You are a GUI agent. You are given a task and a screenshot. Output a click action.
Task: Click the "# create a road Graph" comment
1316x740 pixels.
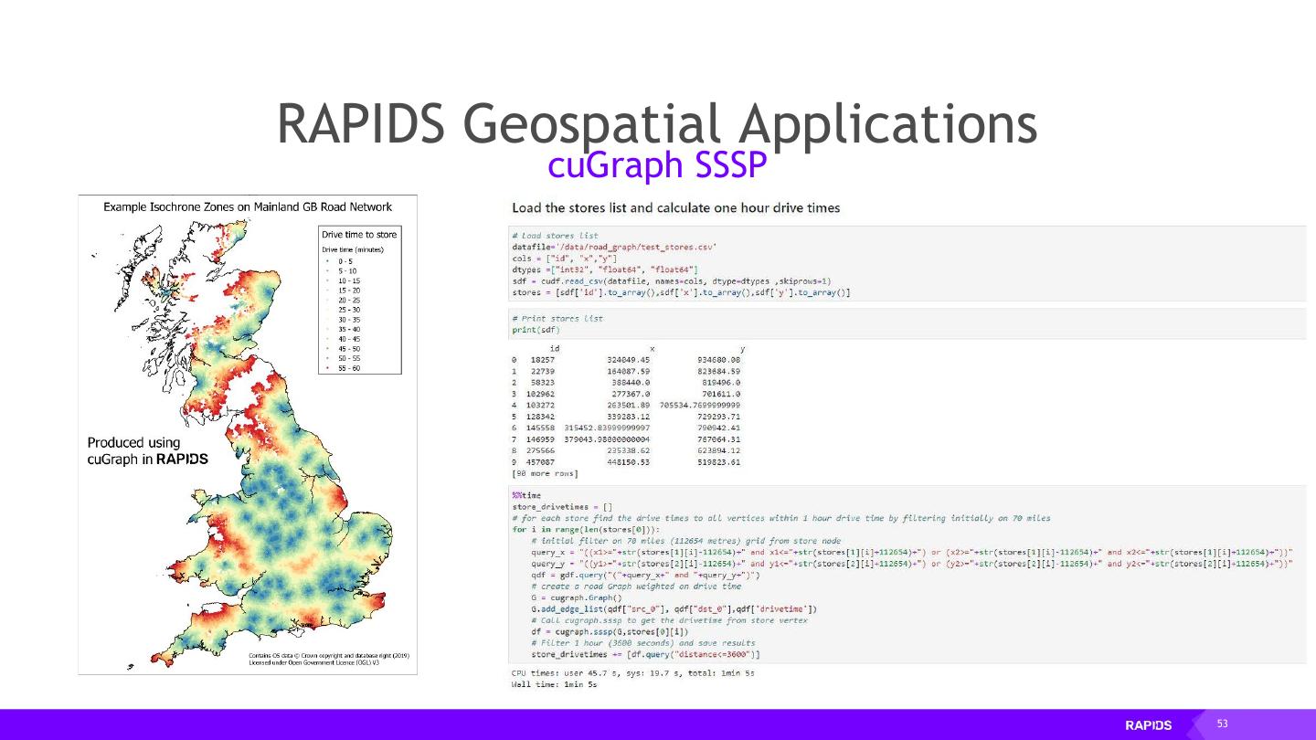(x=636, y=587)
